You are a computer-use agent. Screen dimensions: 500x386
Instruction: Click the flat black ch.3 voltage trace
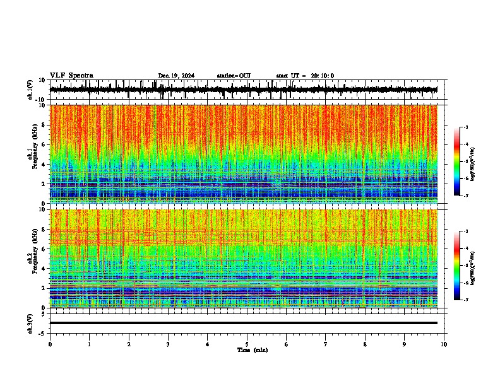click(x=243, y=323)
